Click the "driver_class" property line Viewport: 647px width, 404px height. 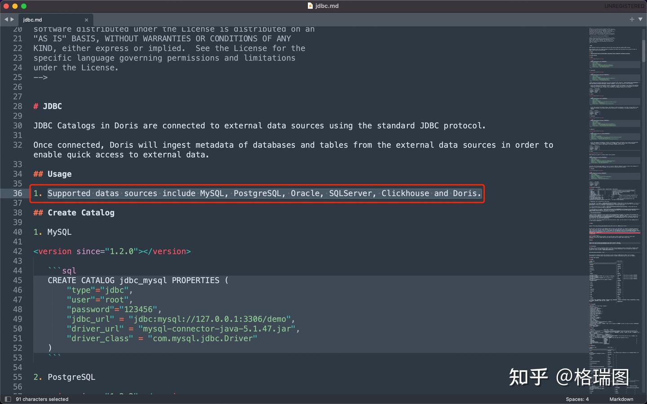(x=162, y=338)
